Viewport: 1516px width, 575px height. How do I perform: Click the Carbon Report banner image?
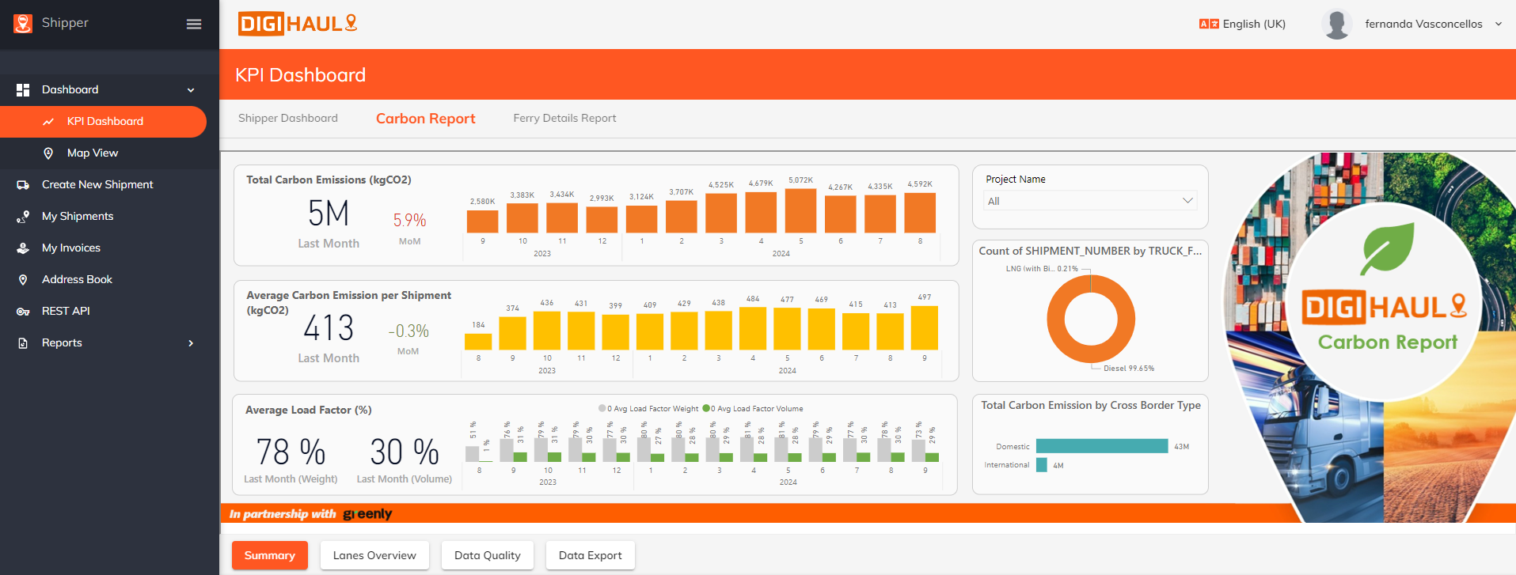coord(1370,338)
